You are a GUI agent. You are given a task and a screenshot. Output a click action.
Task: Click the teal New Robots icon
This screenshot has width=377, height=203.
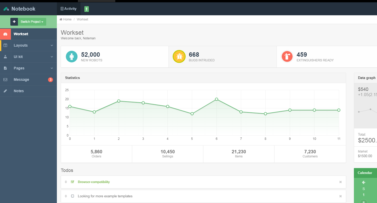point(72,57)
